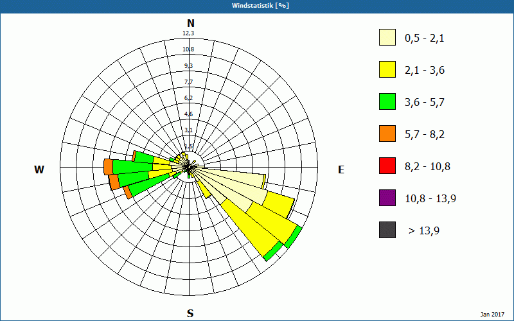This screenshot has height=321, width=514.
Task: Click the '2,1 - 3,6' legend label text
Action: point(425,71)
